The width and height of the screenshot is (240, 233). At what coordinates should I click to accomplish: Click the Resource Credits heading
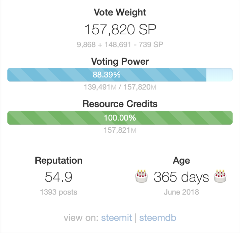(x=120, y=104)
